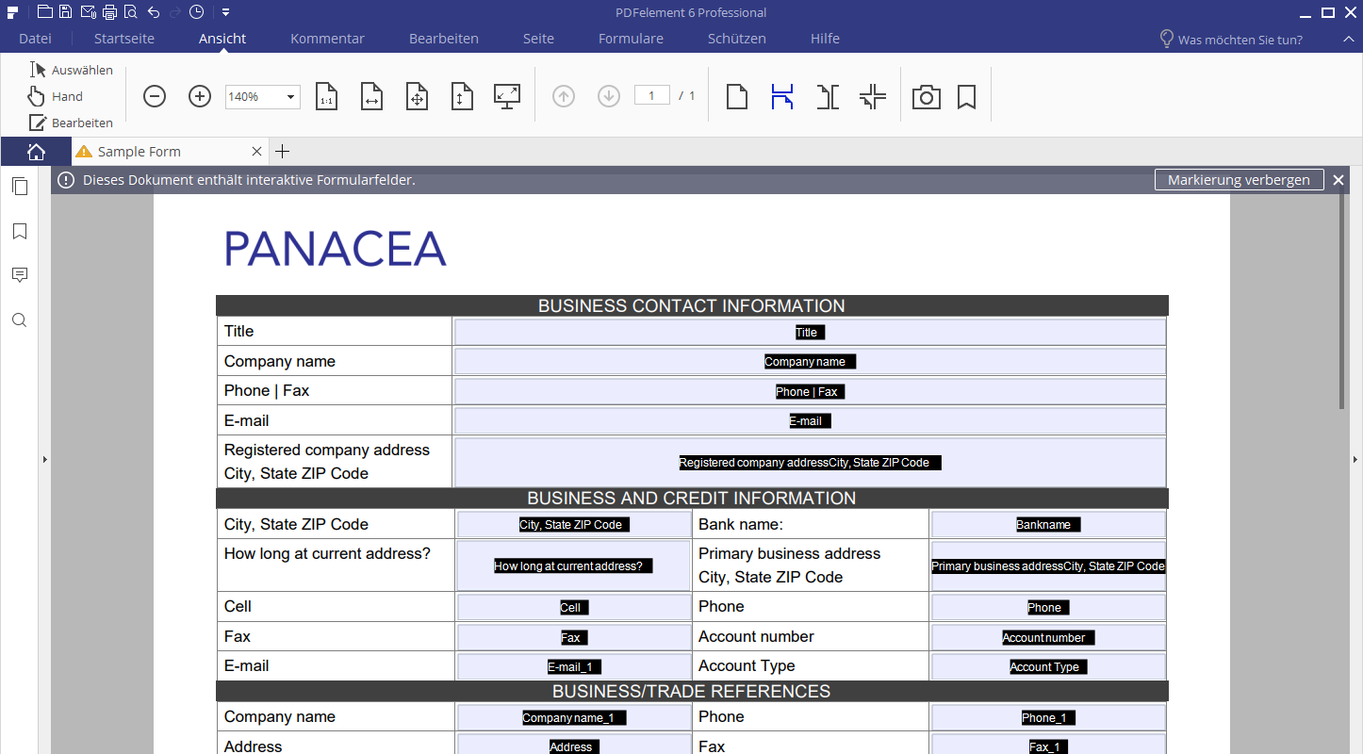Select continuous scrolling page view
This screenshot has height=754, width=1363.
(x=782, y=96)
